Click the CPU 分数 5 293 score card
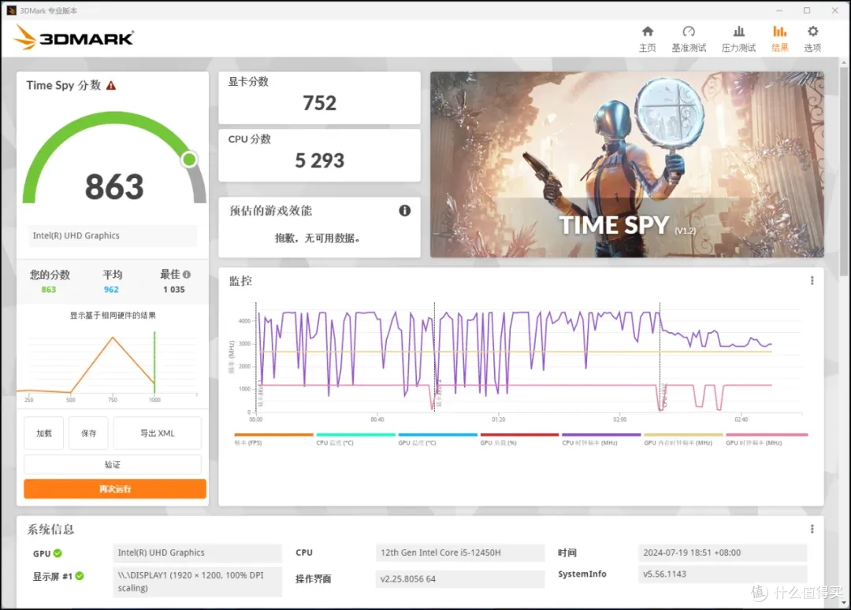Screen dimensions: 851x610 tap(319, 155)
